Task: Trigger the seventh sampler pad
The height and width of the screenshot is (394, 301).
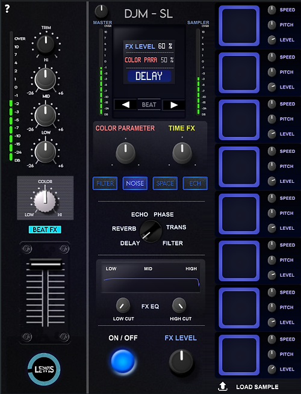Action: [x=239, y=308]
